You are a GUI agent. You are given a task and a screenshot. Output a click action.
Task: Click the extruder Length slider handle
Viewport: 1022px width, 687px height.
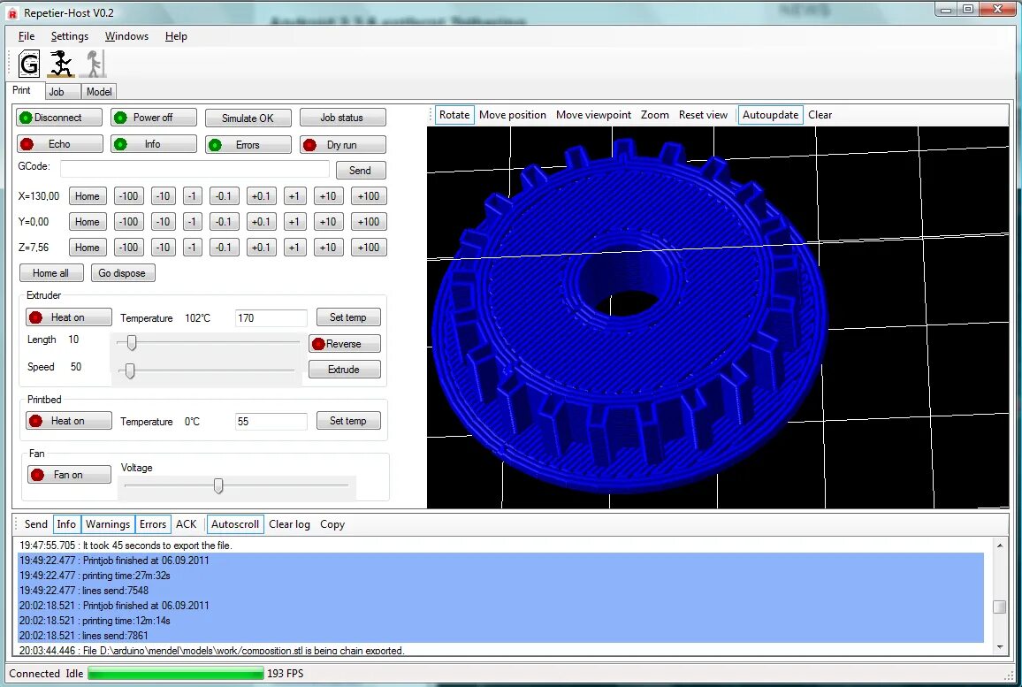pyautogui.click(x=132, y=341)
